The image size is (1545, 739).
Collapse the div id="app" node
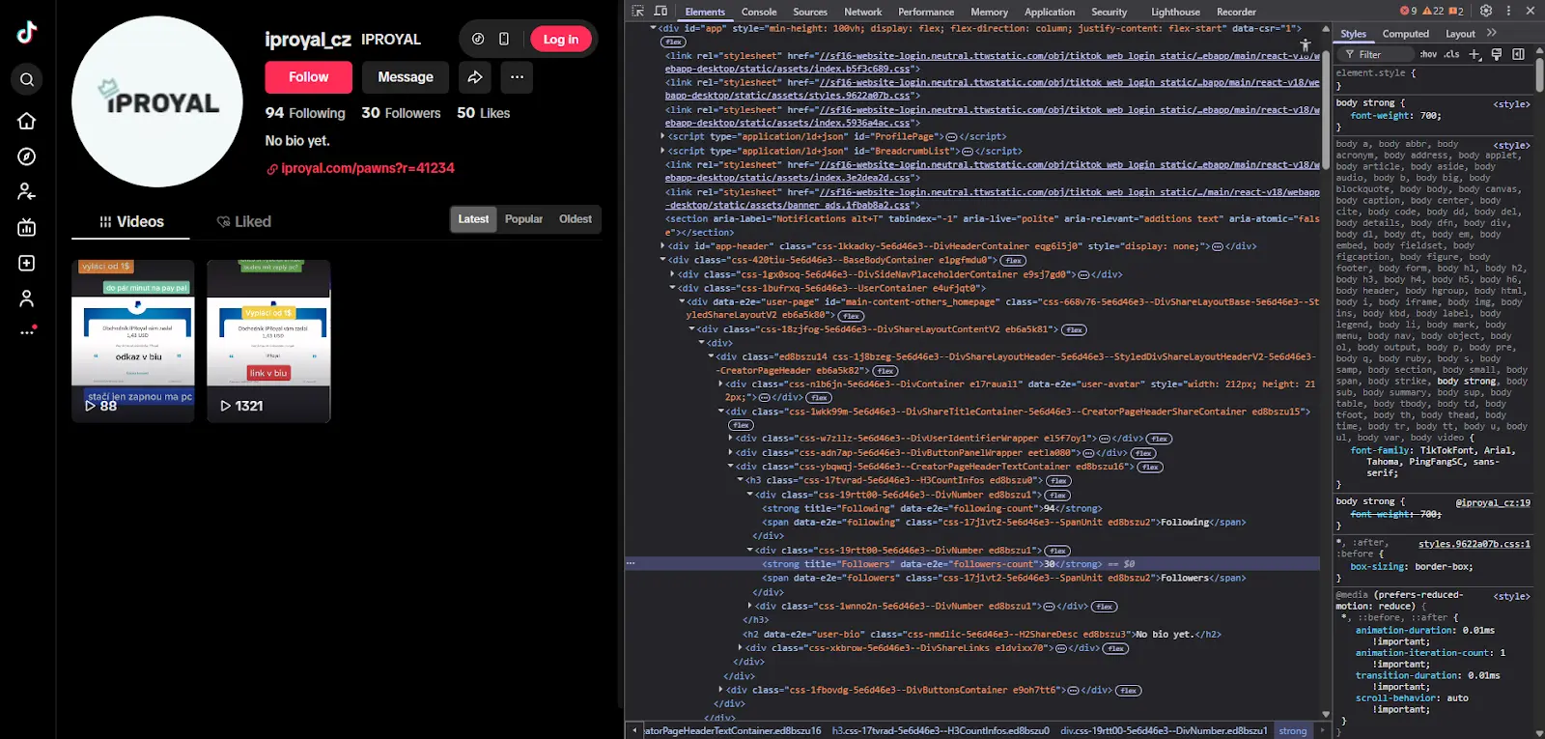point(654,28)
